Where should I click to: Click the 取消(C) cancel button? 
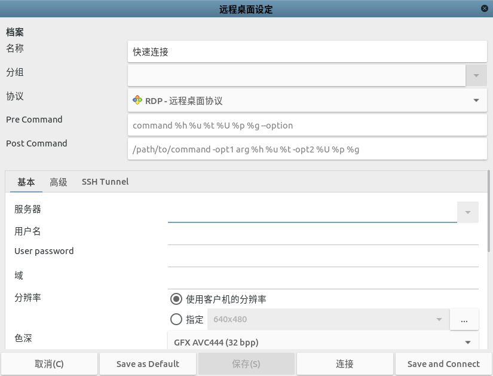point(49,363)
